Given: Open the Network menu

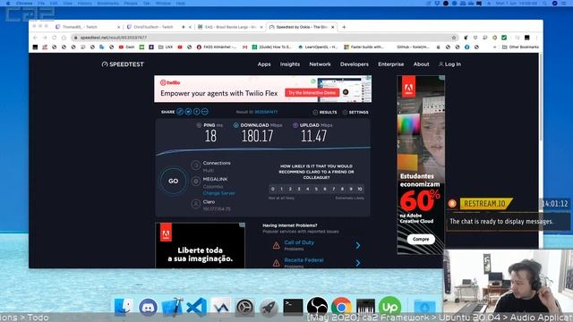Looking at the screenshot, I should [320, 64].
